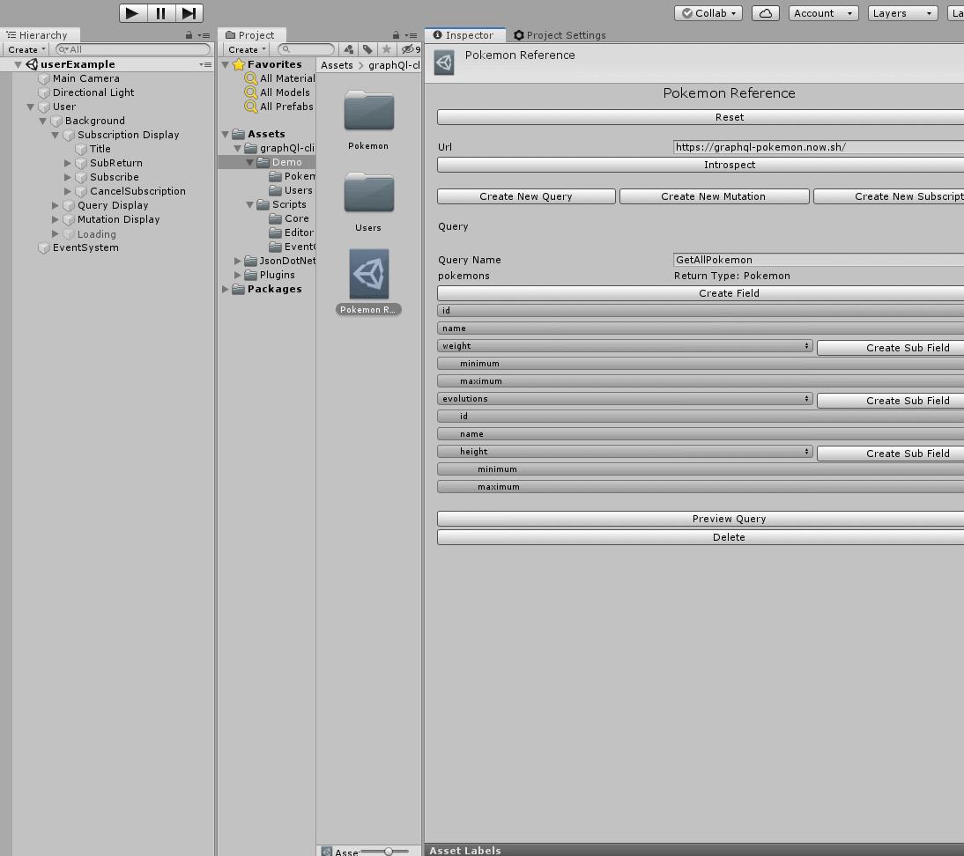Click Create New Query button
This screenshot has height=856, width=964.
pos(526,196)
